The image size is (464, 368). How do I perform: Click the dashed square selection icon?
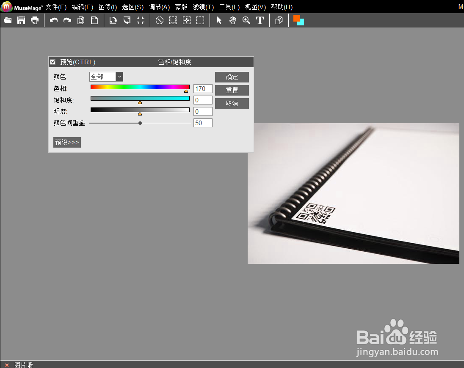tap(173, 20)
